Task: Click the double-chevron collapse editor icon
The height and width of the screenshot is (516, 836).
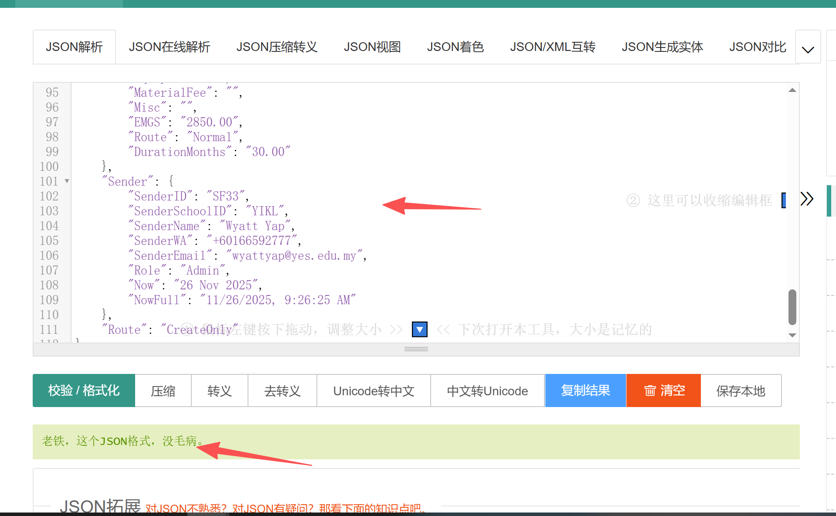Action: [x=807, y=199]
